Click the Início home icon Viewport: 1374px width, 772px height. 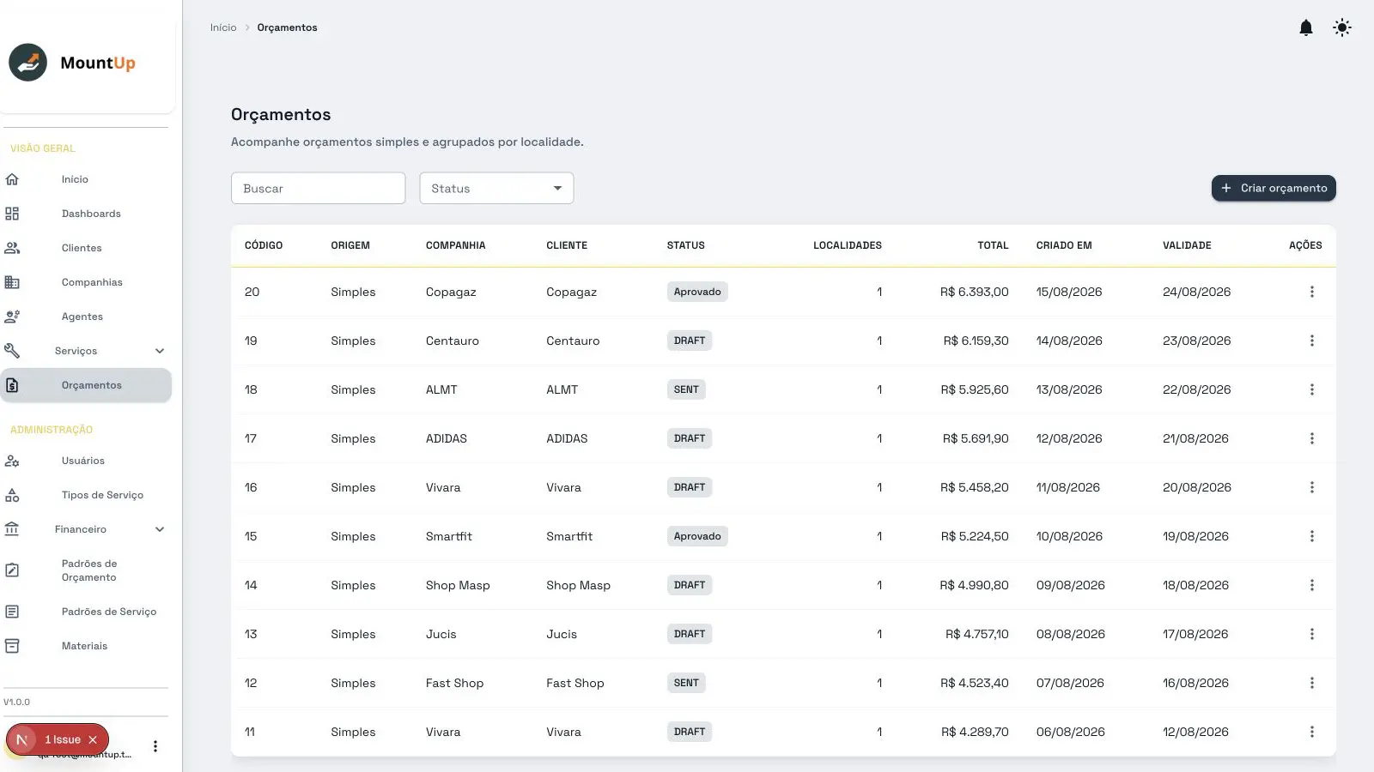(12, 179)
